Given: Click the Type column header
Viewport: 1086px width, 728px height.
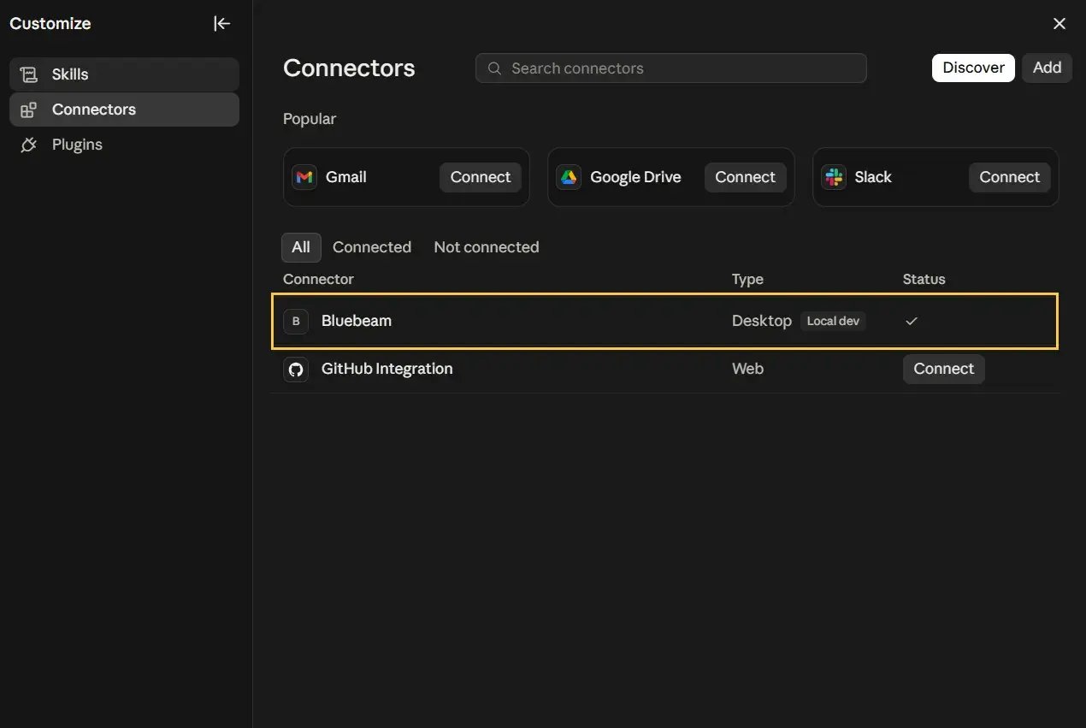Looking at the screenshot, I should (747, 279).
